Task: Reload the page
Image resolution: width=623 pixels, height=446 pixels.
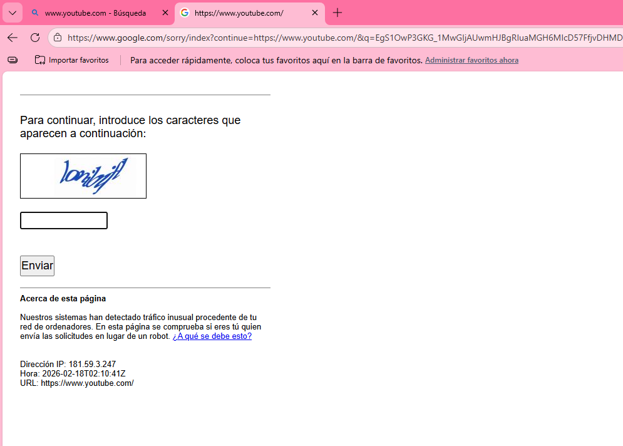Action: point(35,38)
